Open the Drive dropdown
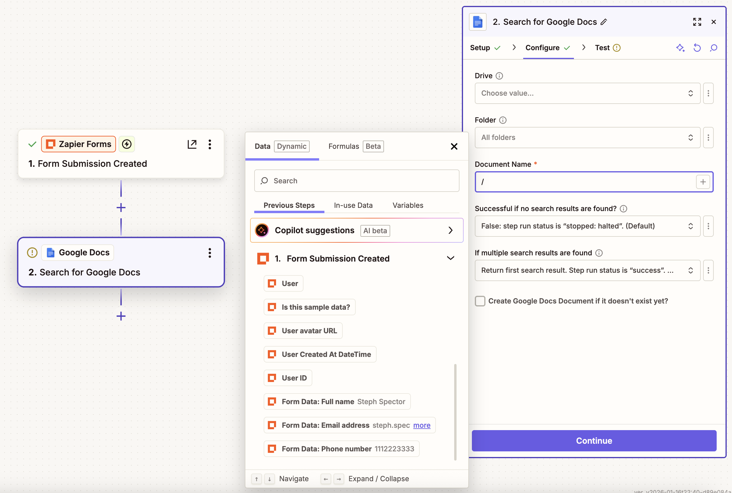Screen dimensions: 732x493 587,93
